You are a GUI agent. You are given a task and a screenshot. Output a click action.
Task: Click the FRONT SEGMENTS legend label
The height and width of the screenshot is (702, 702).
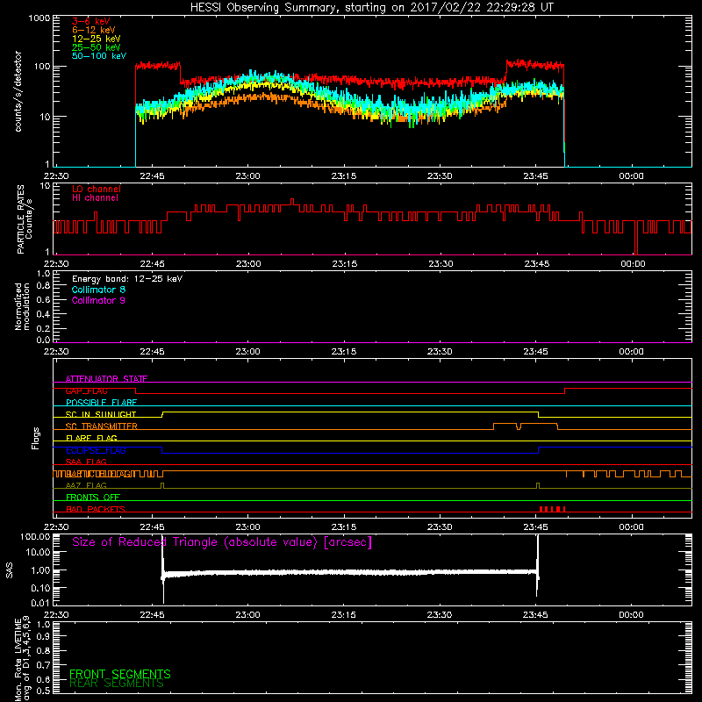tap(120, 674)
